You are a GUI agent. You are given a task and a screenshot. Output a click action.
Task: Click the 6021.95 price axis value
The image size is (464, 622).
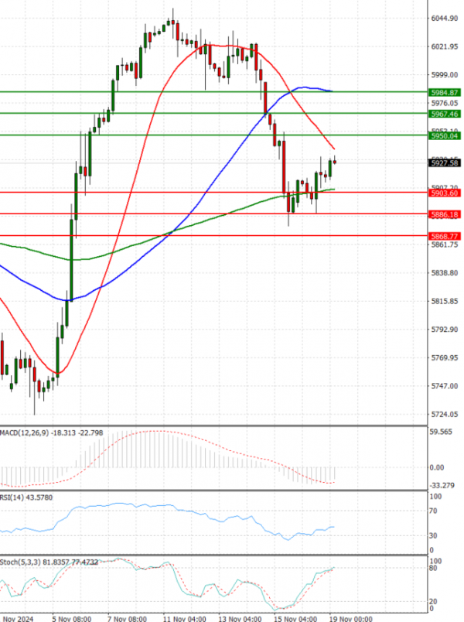tap(444, 46)
